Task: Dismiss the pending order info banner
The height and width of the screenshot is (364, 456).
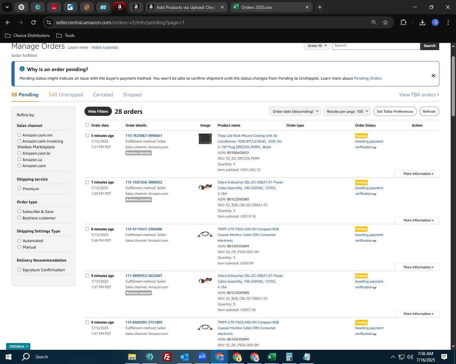Action: pyautogui.click(x=434, y=75)
